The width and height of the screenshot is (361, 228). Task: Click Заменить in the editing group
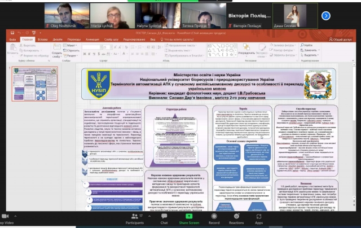point(308,50)
